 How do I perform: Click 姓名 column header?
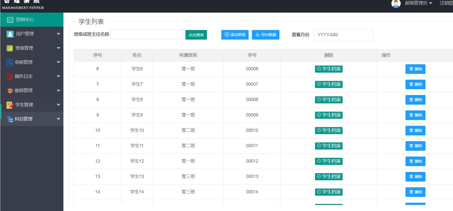point(137,55)
